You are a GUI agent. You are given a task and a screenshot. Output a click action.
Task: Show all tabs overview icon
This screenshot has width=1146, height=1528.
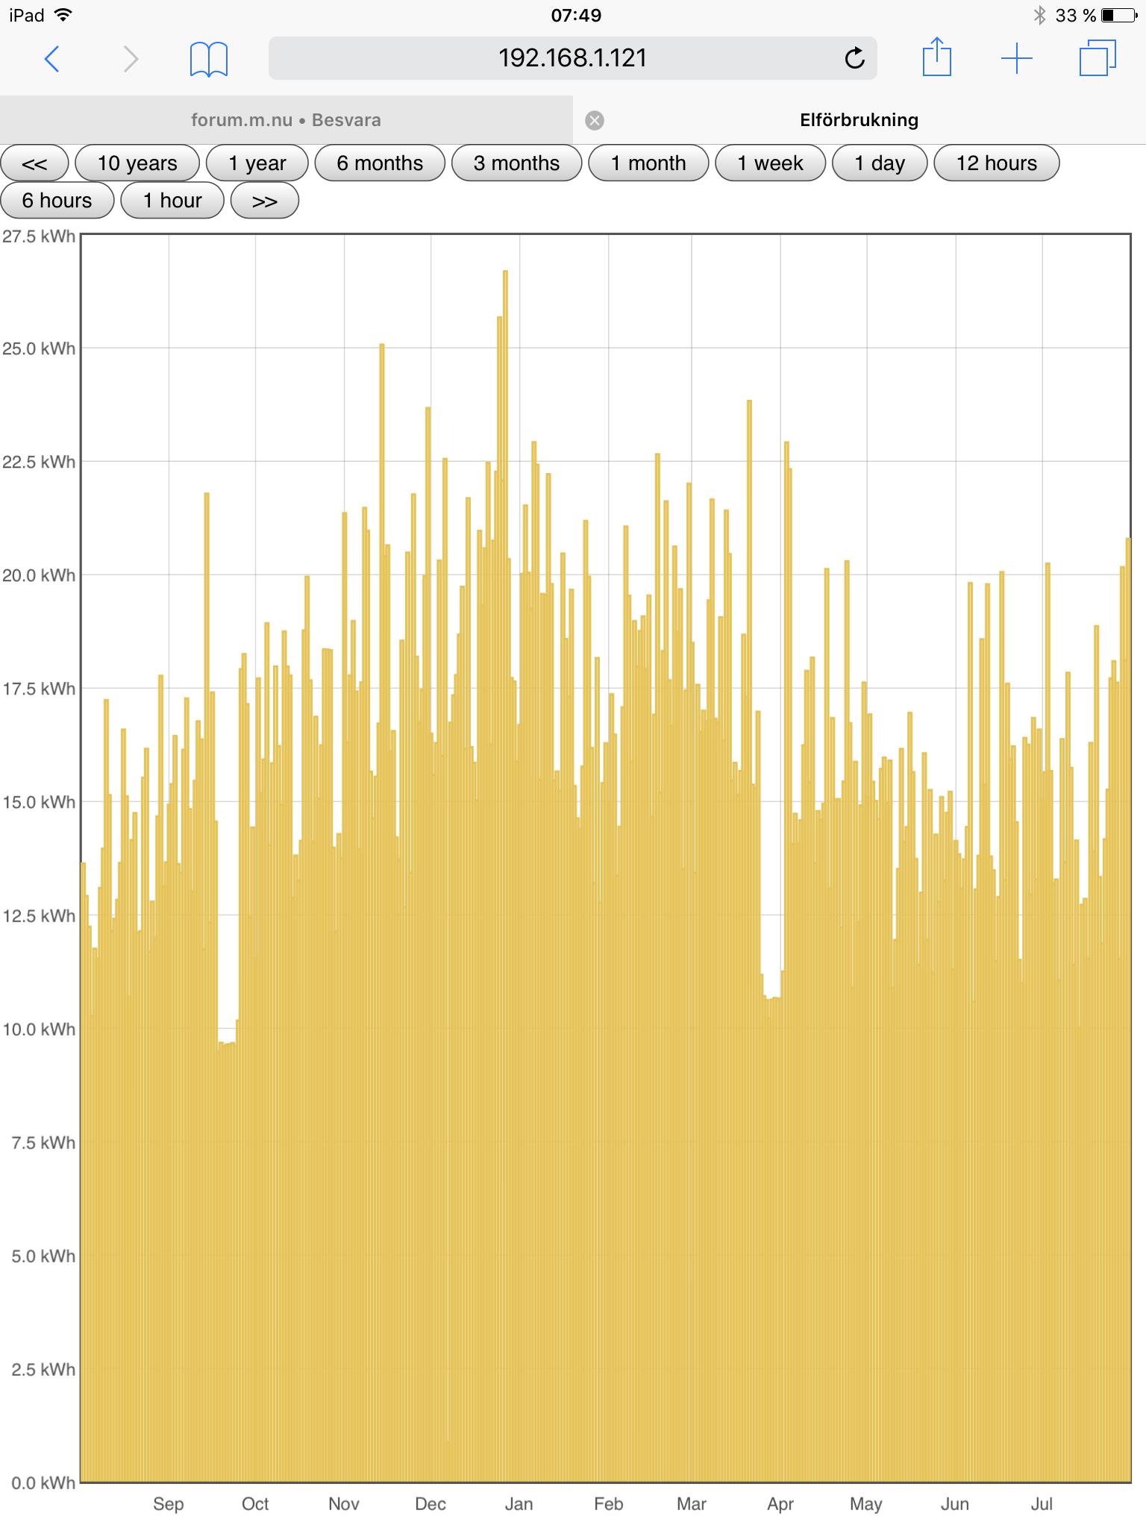[x=1097, y=58]
